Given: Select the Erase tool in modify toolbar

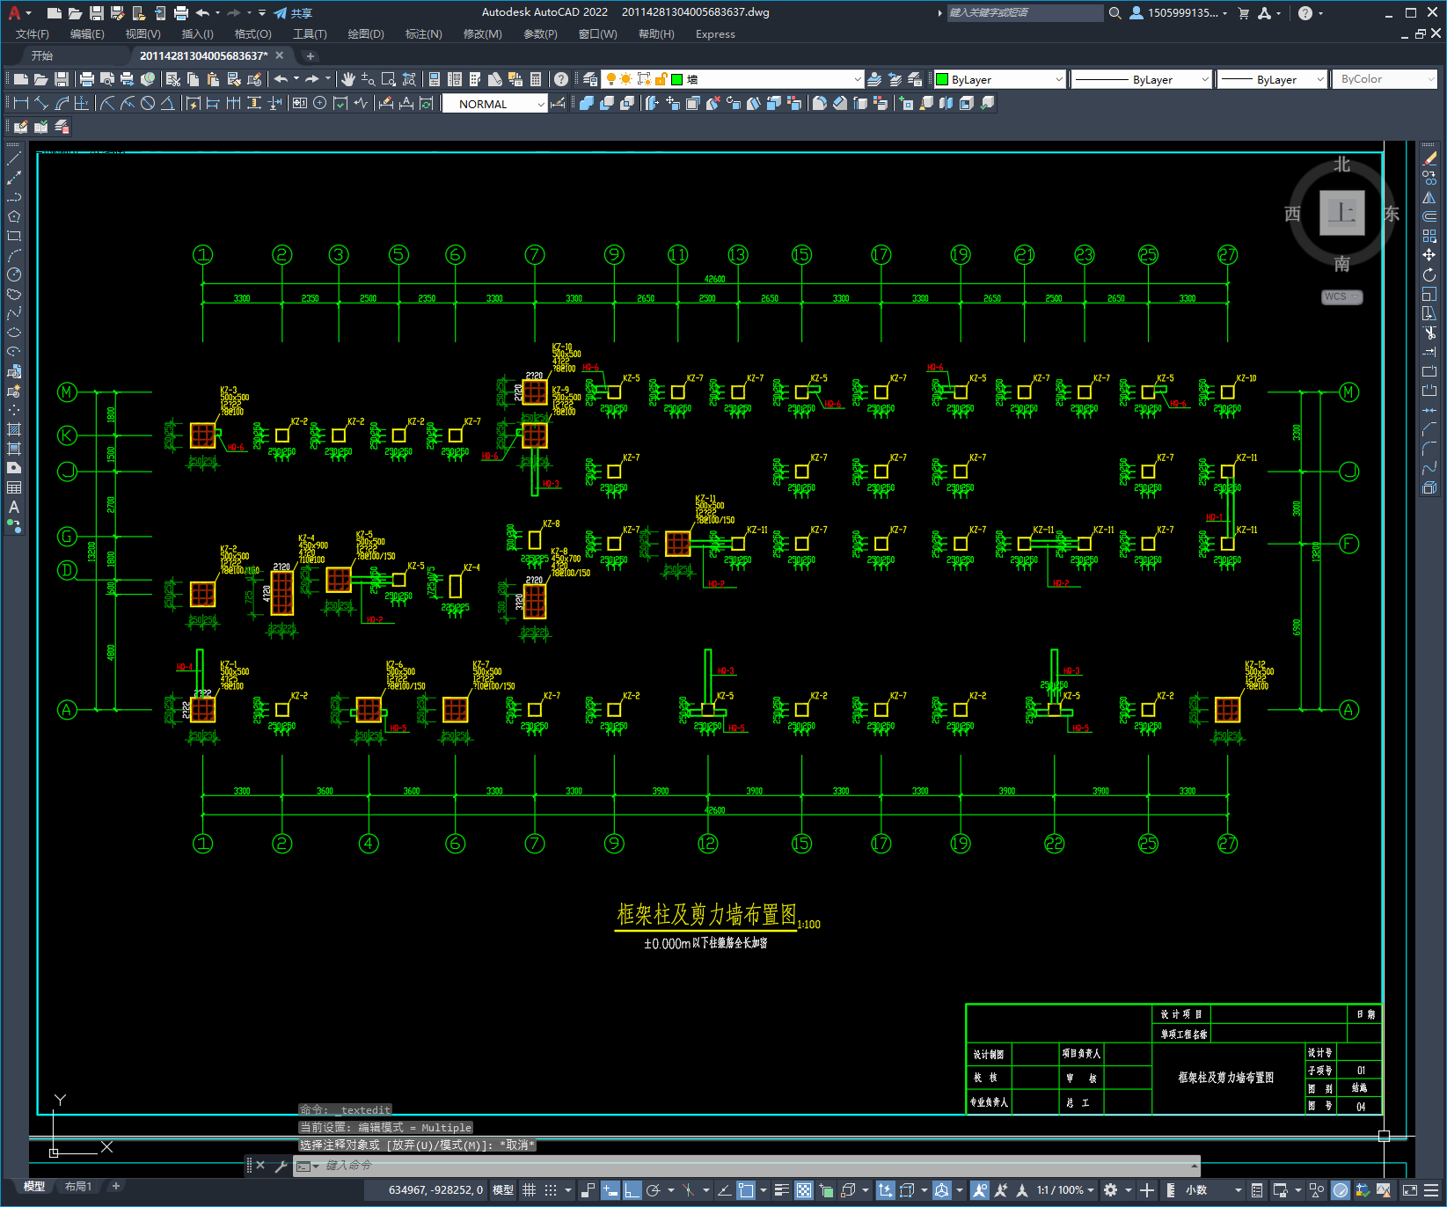Looking at the screenshot, I should coord(1429,158).
